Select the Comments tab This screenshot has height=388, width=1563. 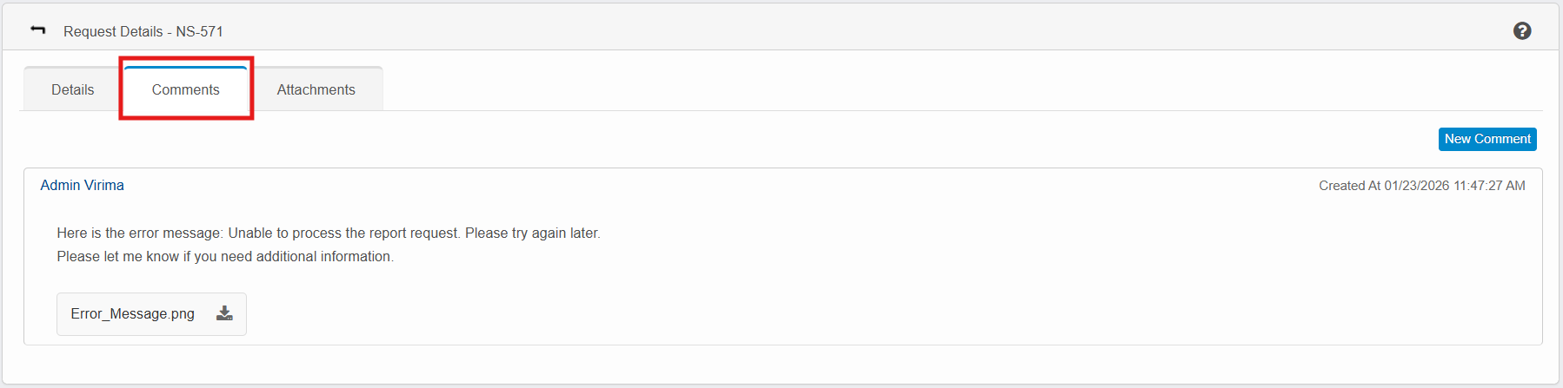tap(185, 89)
